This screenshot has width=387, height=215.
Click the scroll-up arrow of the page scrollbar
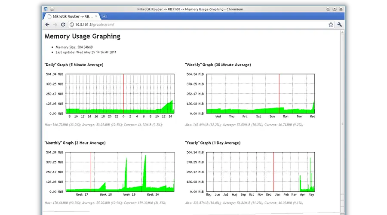point(342,32)
